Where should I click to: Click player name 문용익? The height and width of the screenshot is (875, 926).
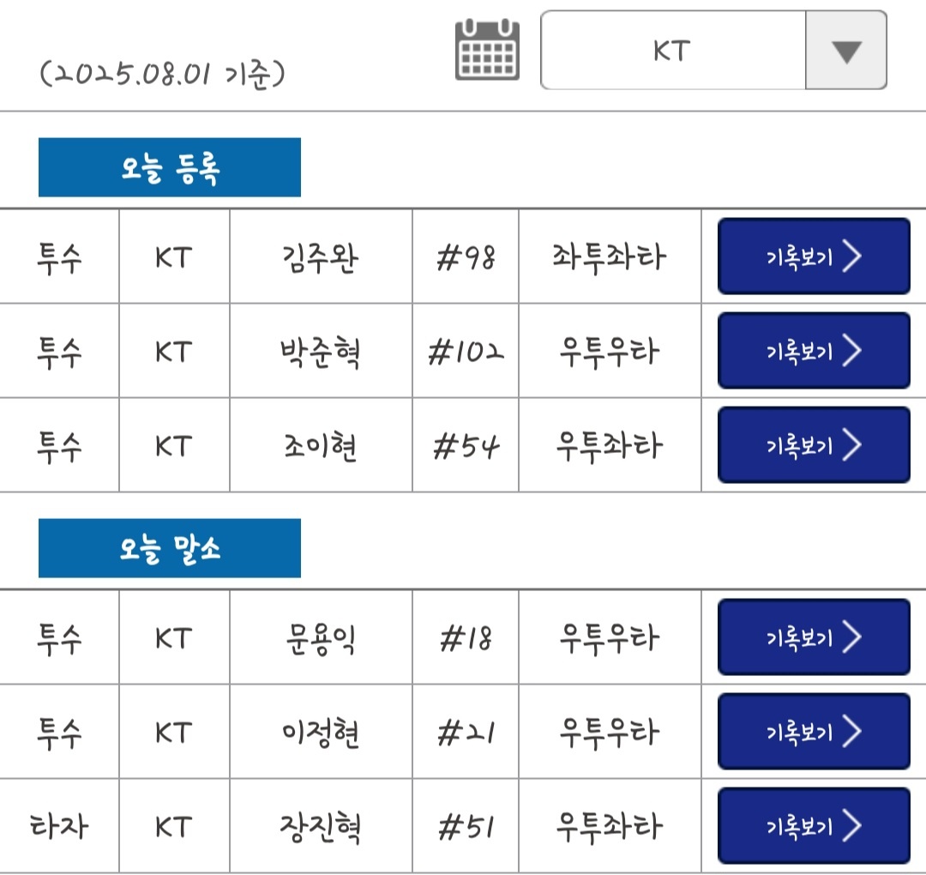click(320, 637)
